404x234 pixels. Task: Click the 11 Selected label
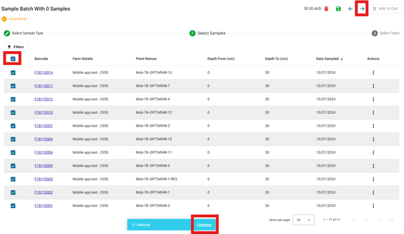(141, 225)
